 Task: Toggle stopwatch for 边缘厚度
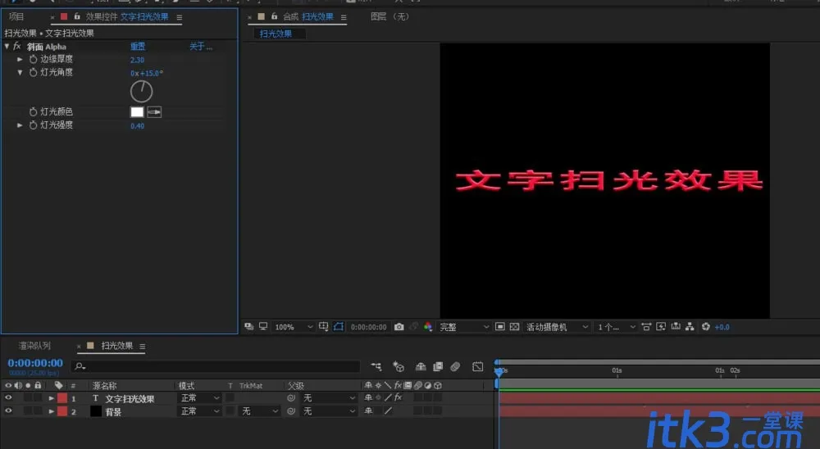pyautogui.click(x=33, y=60)
